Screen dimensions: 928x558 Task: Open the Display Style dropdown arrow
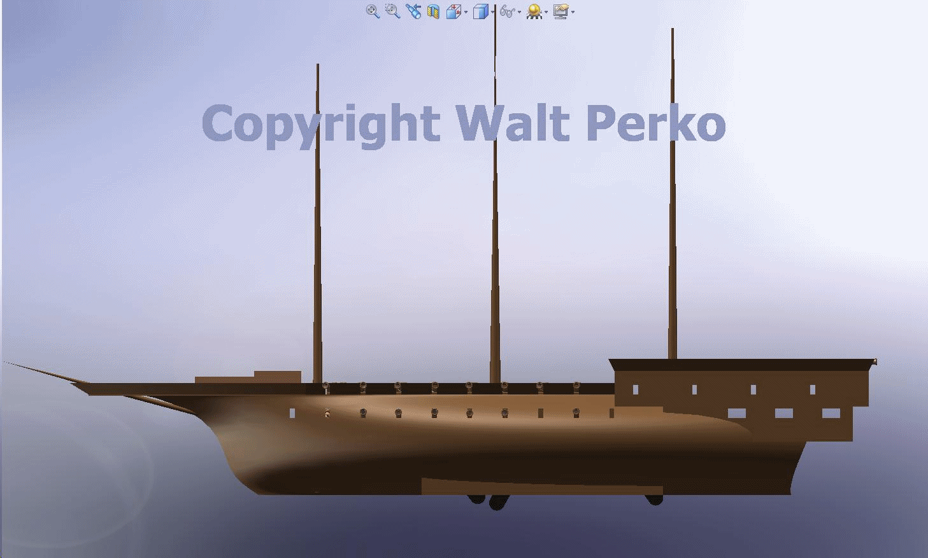[493, 12]
